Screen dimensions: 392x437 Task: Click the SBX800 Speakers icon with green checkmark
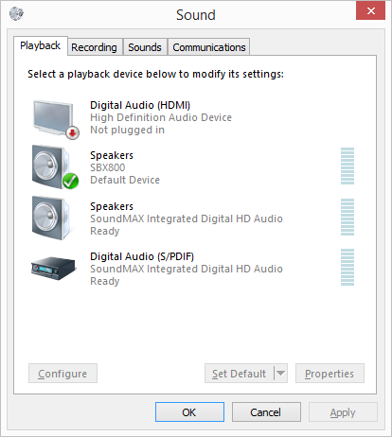(55, 167)
